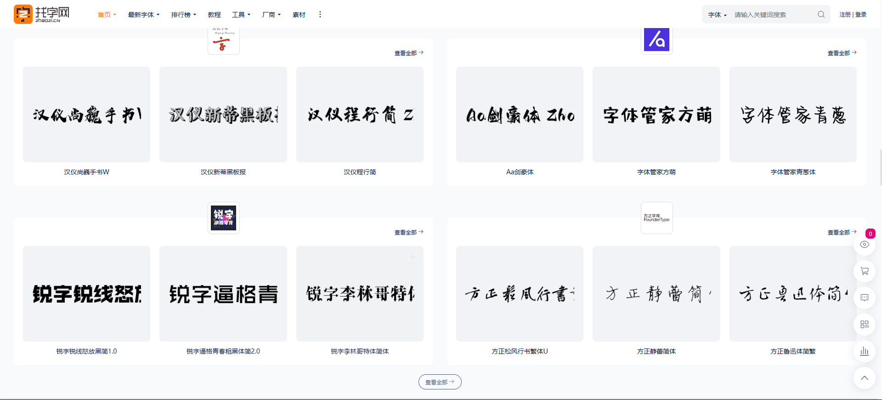Viewport: 882px width, 400px height.
Task: Open the 锐字逼格青春粗黑体 font preview
Action: click(223, 294)
